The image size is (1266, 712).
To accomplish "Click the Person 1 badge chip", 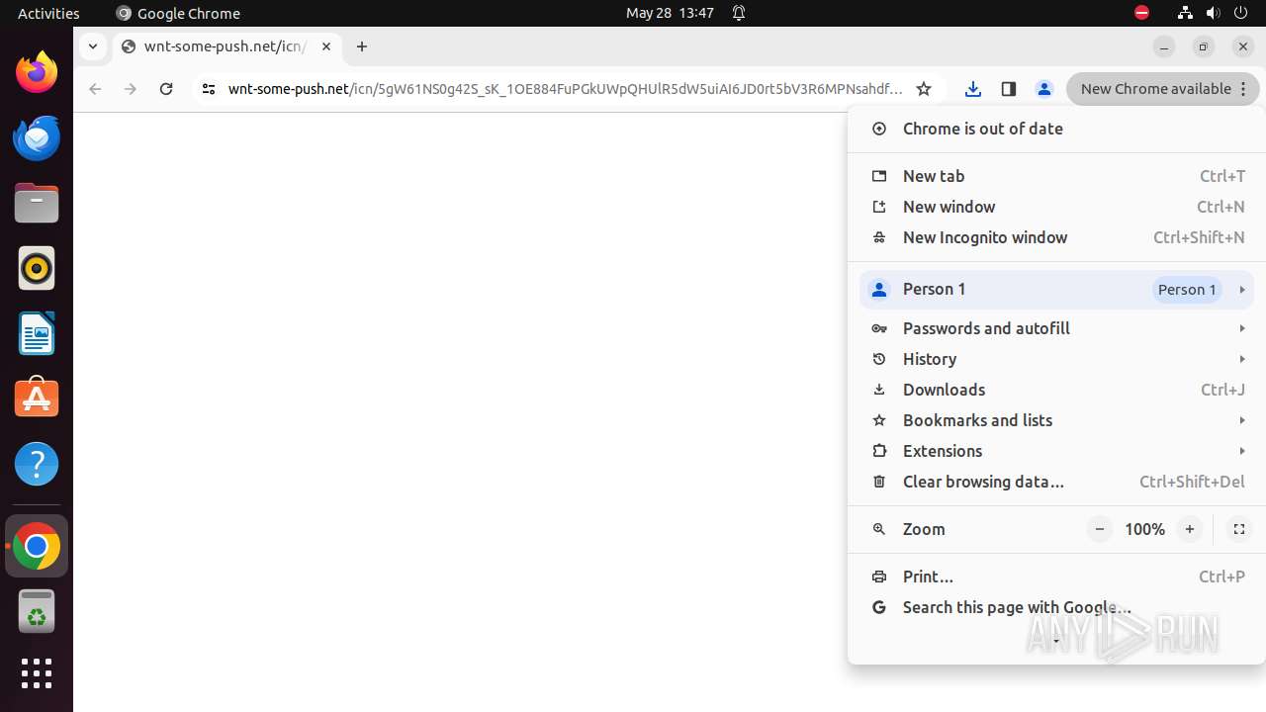I will 1187,290.
